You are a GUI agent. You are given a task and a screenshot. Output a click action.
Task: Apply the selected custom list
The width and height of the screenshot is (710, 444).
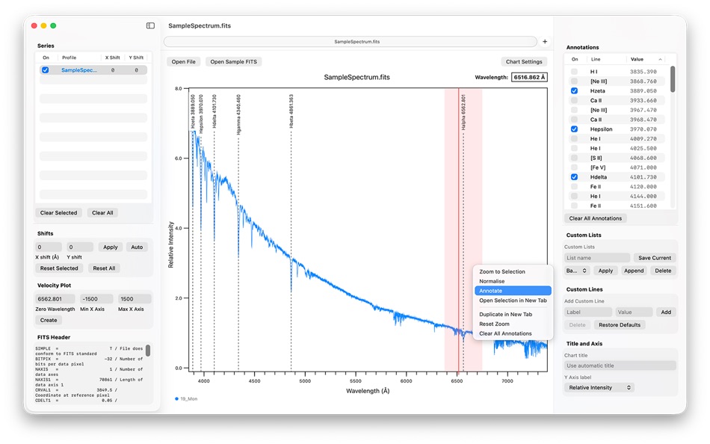click(605, 271)
